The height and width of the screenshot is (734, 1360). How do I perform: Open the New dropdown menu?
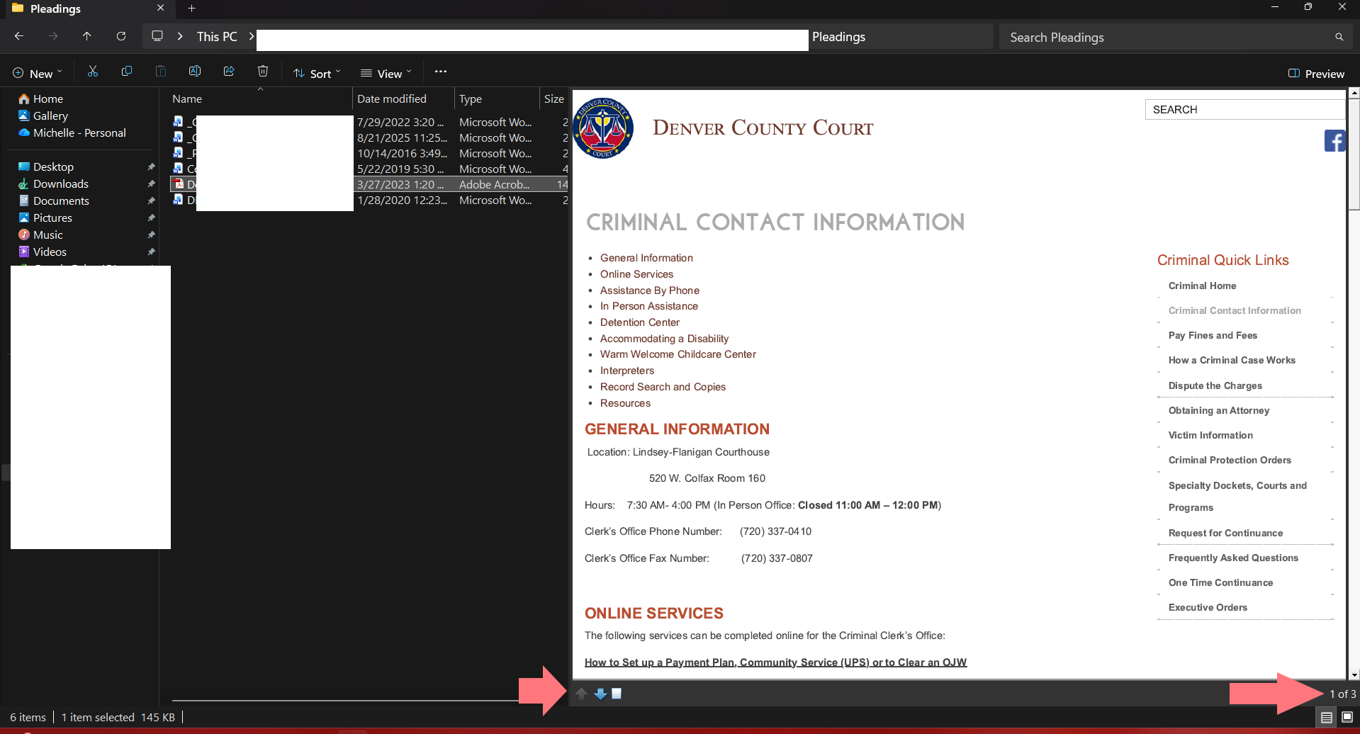point(38,74)
